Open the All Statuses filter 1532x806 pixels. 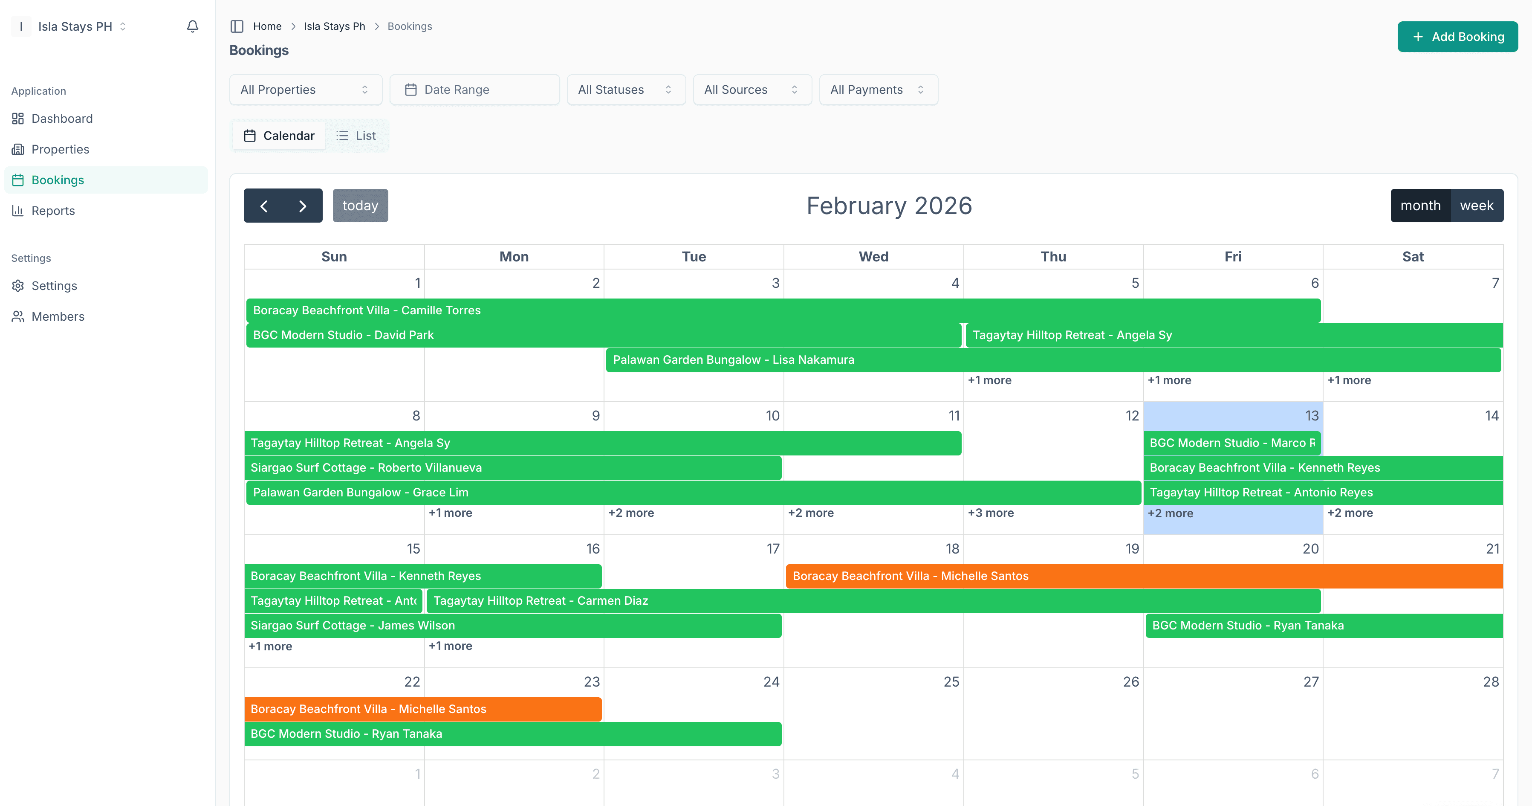click(x=626, y=89)
